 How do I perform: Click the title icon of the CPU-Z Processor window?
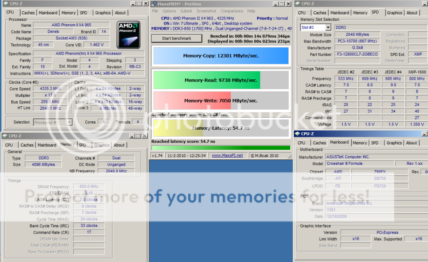point(6,4)
